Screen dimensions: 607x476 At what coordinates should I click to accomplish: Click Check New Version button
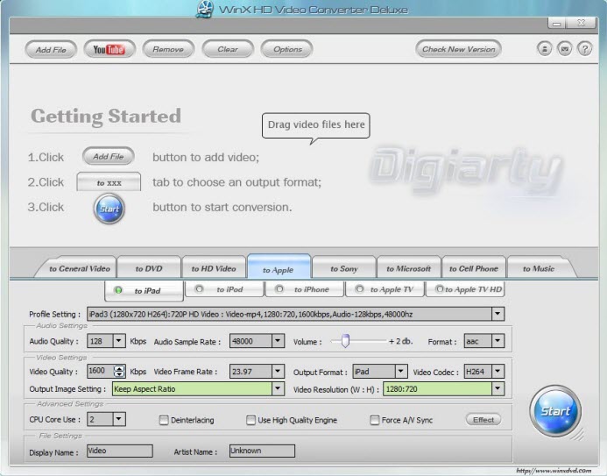tap(458, 49)
